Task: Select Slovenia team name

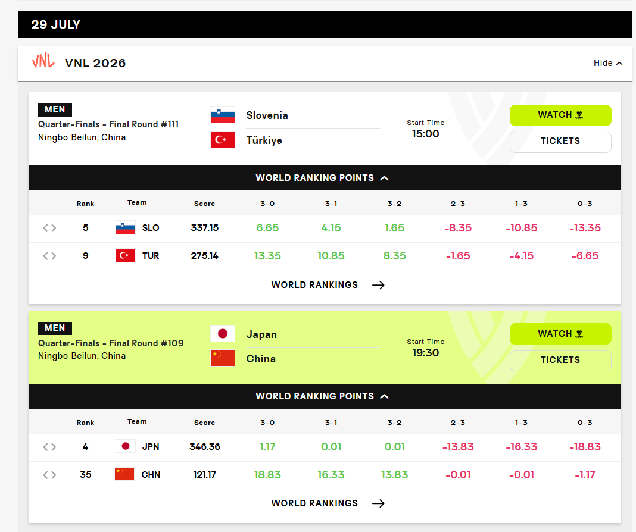Action: click(x=267, y=115)
